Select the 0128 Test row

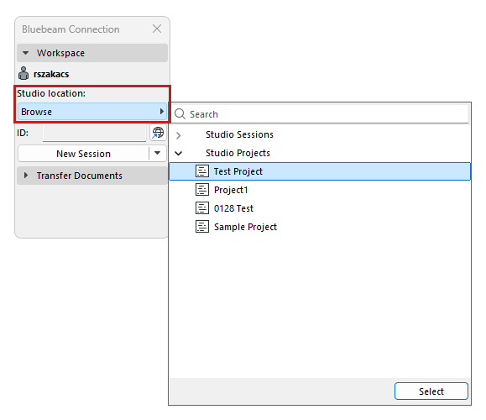[x=320, y=208]
